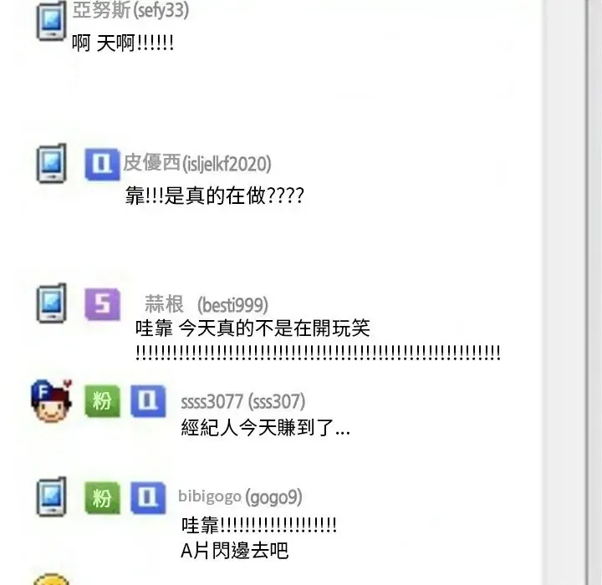
Task: Click the green 粉 badge beside bibigogo
Action: point(102,498)
